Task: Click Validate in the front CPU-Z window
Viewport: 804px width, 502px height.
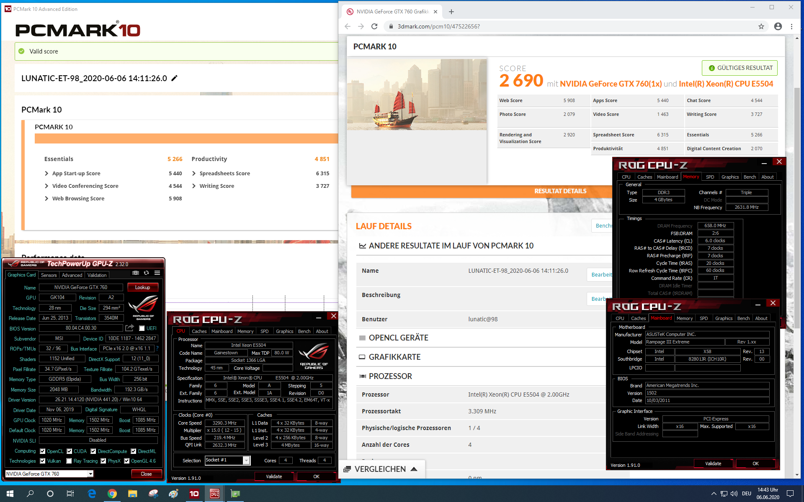Action: [x=274, y=476]
